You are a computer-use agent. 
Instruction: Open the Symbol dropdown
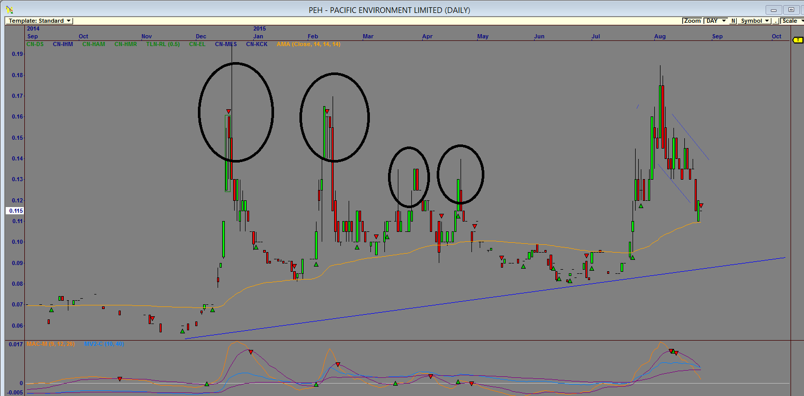click(754, 21)
